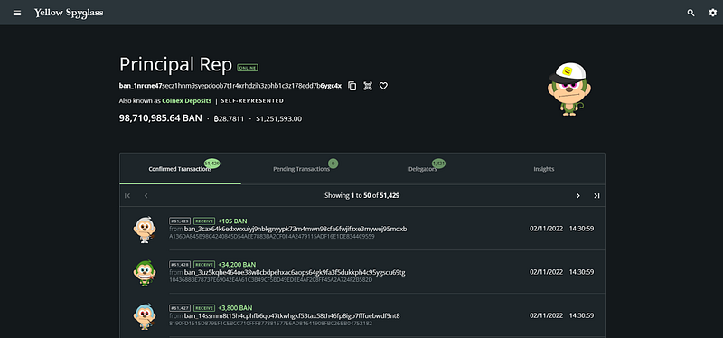Open transaction hash starting A136DA845B98
The height and width of the screenshot is (338, 723).
pyautogui.click(x=272, y=236)
